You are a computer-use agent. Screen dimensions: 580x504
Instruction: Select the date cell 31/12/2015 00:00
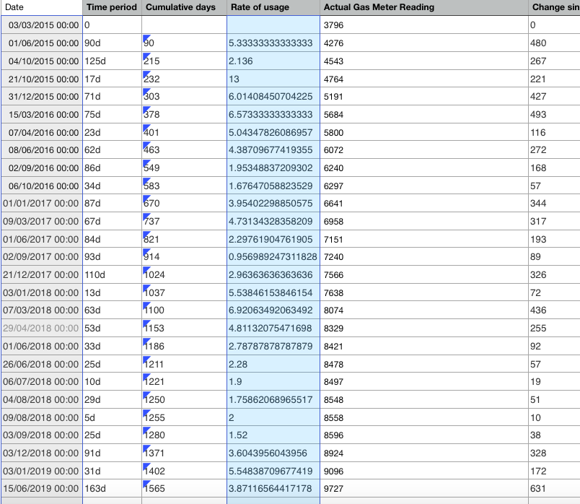[x=42, y=97]
